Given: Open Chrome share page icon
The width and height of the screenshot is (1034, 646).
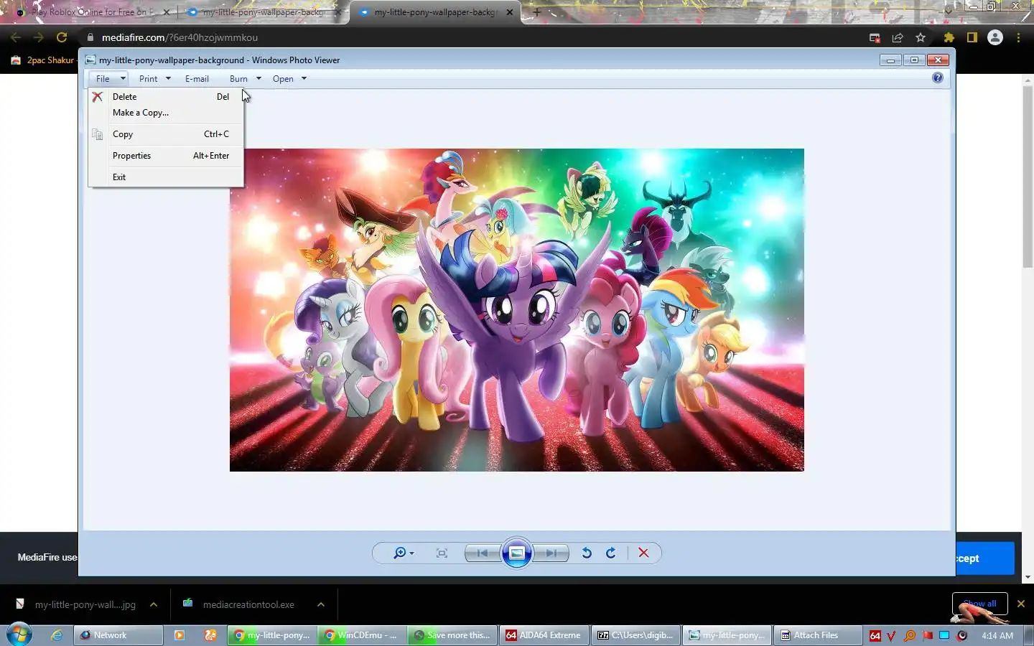Looking at the screenshot, I should [x=898, y=37].
